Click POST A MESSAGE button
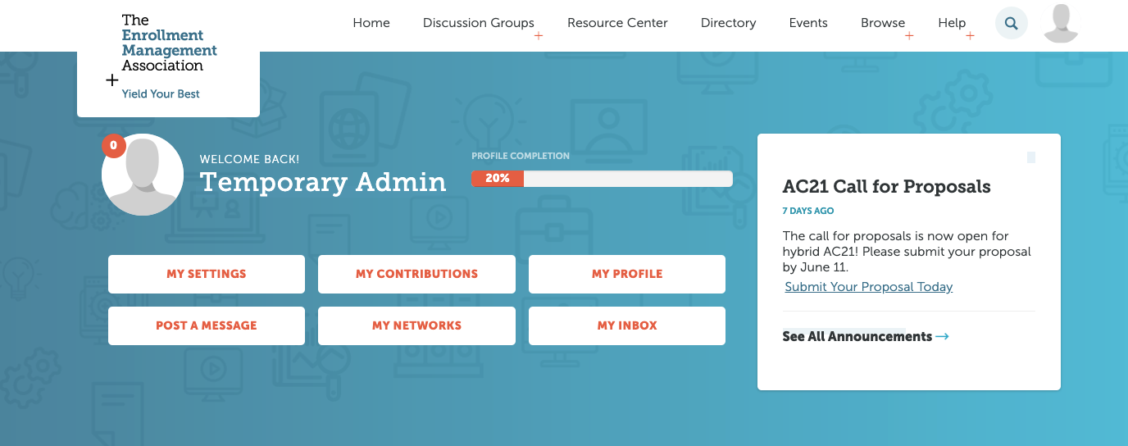Image resolution: width=1128 pixels, height=446 pixels. pos(207,325)
